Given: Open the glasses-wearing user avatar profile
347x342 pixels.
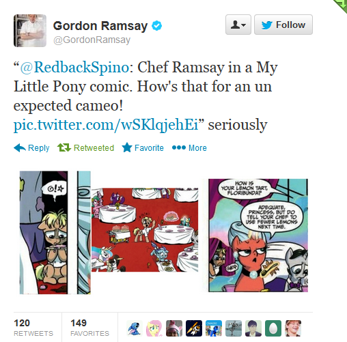Looking at the screenshot, I should (293, 328).
